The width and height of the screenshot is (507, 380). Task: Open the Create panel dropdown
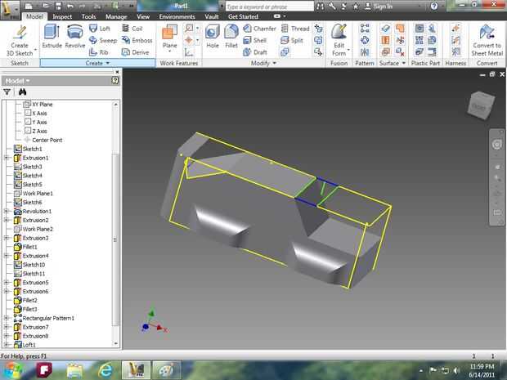click(97, 63)
